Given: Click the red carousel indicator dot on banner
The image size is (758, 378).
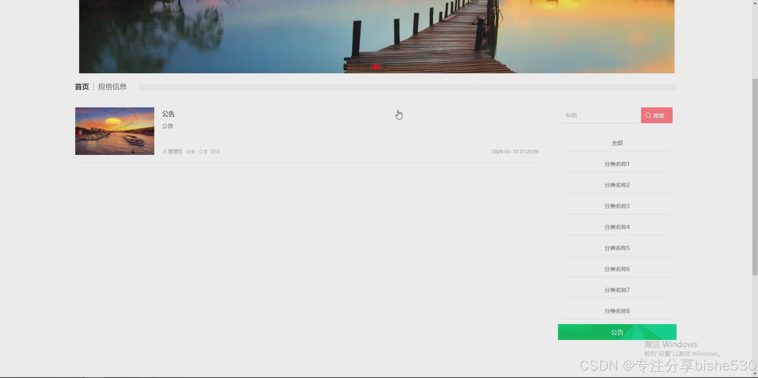Looking at the screenshot, I should tap(376, 66).
